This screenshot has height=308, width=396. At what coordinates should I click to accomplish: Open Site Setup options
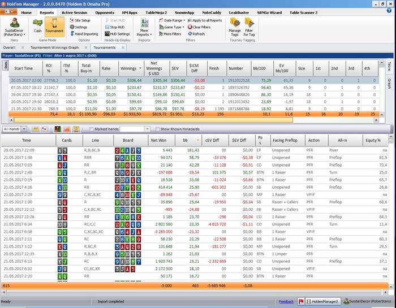pos(80,20)
